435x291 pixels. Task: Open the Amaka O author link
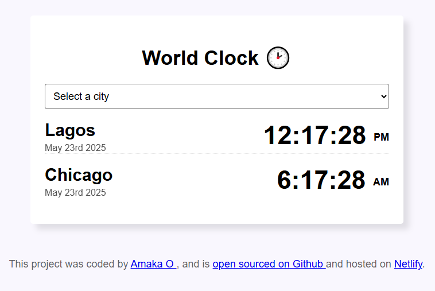click(x=153, y=264)
